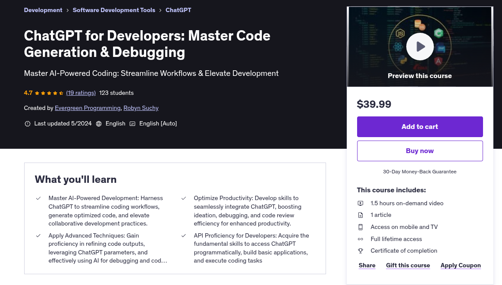Click the article document icon
Viewport: 502px width, 285px height.
(361, 215)
